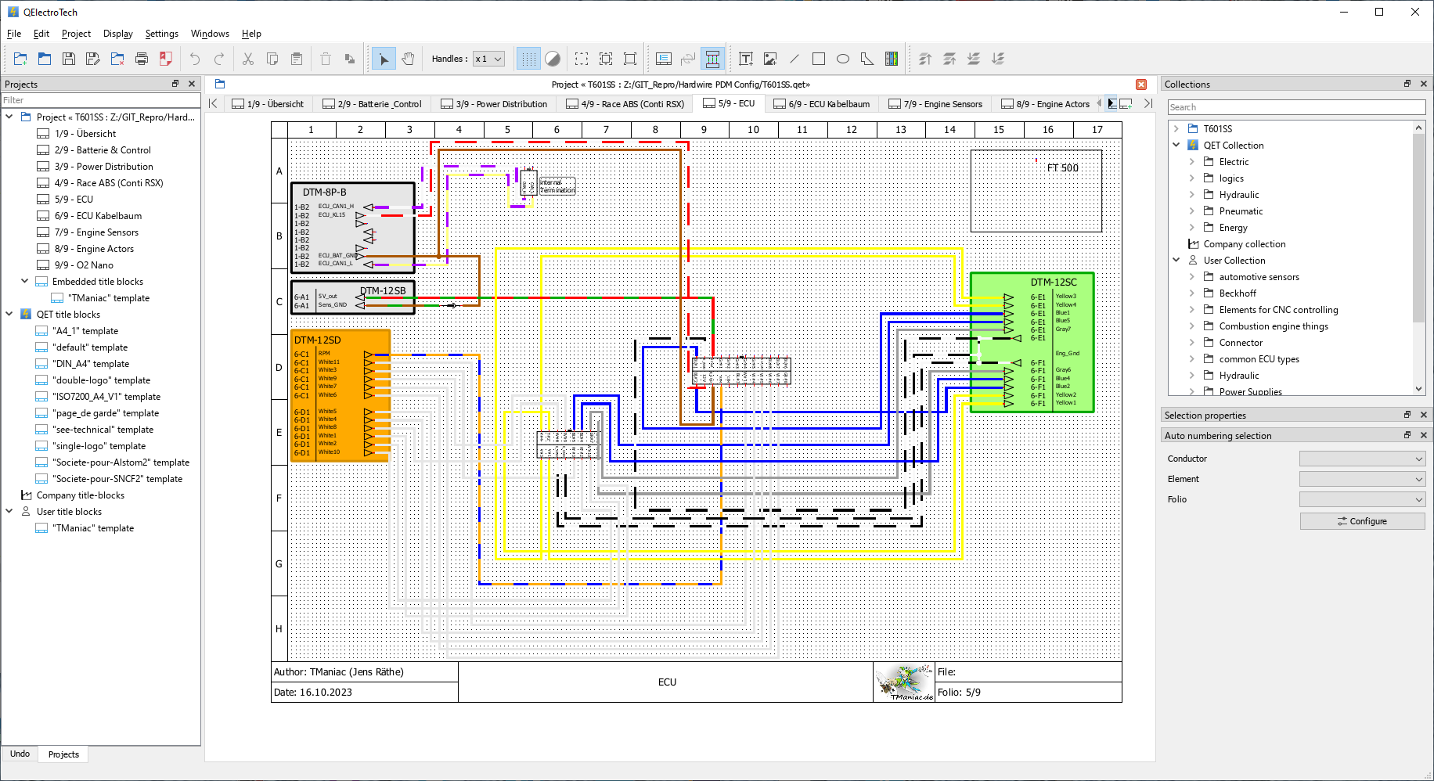
Task: Close the project tab with red X
Action: [1141, 85]
